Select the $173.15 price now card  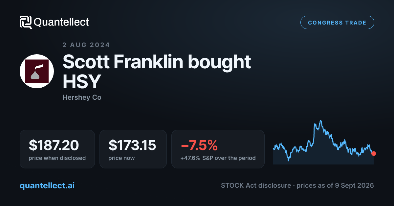coord(133,149)
